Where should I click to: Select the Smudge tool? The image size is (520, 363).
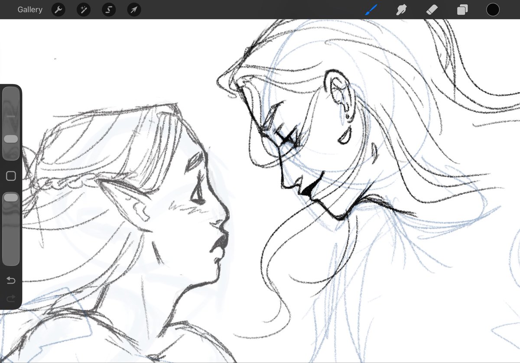tap(401, 10)
